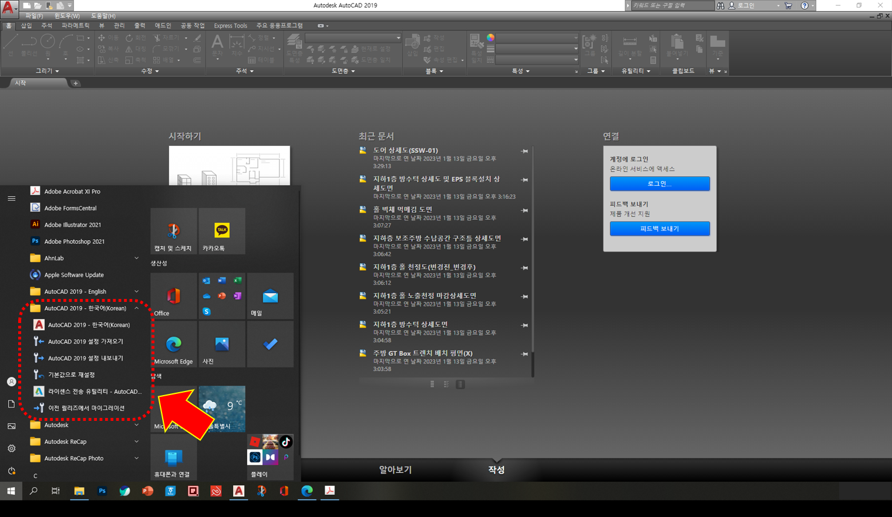Switch to the 삽입 ribbon tab

pos(26,26)
